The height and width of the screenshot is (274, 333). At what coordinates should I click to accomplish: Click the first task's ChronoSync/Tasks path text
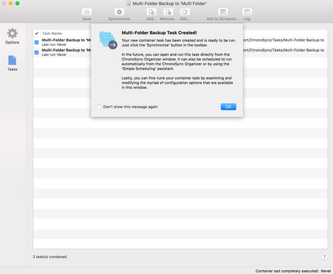(283, 40)
